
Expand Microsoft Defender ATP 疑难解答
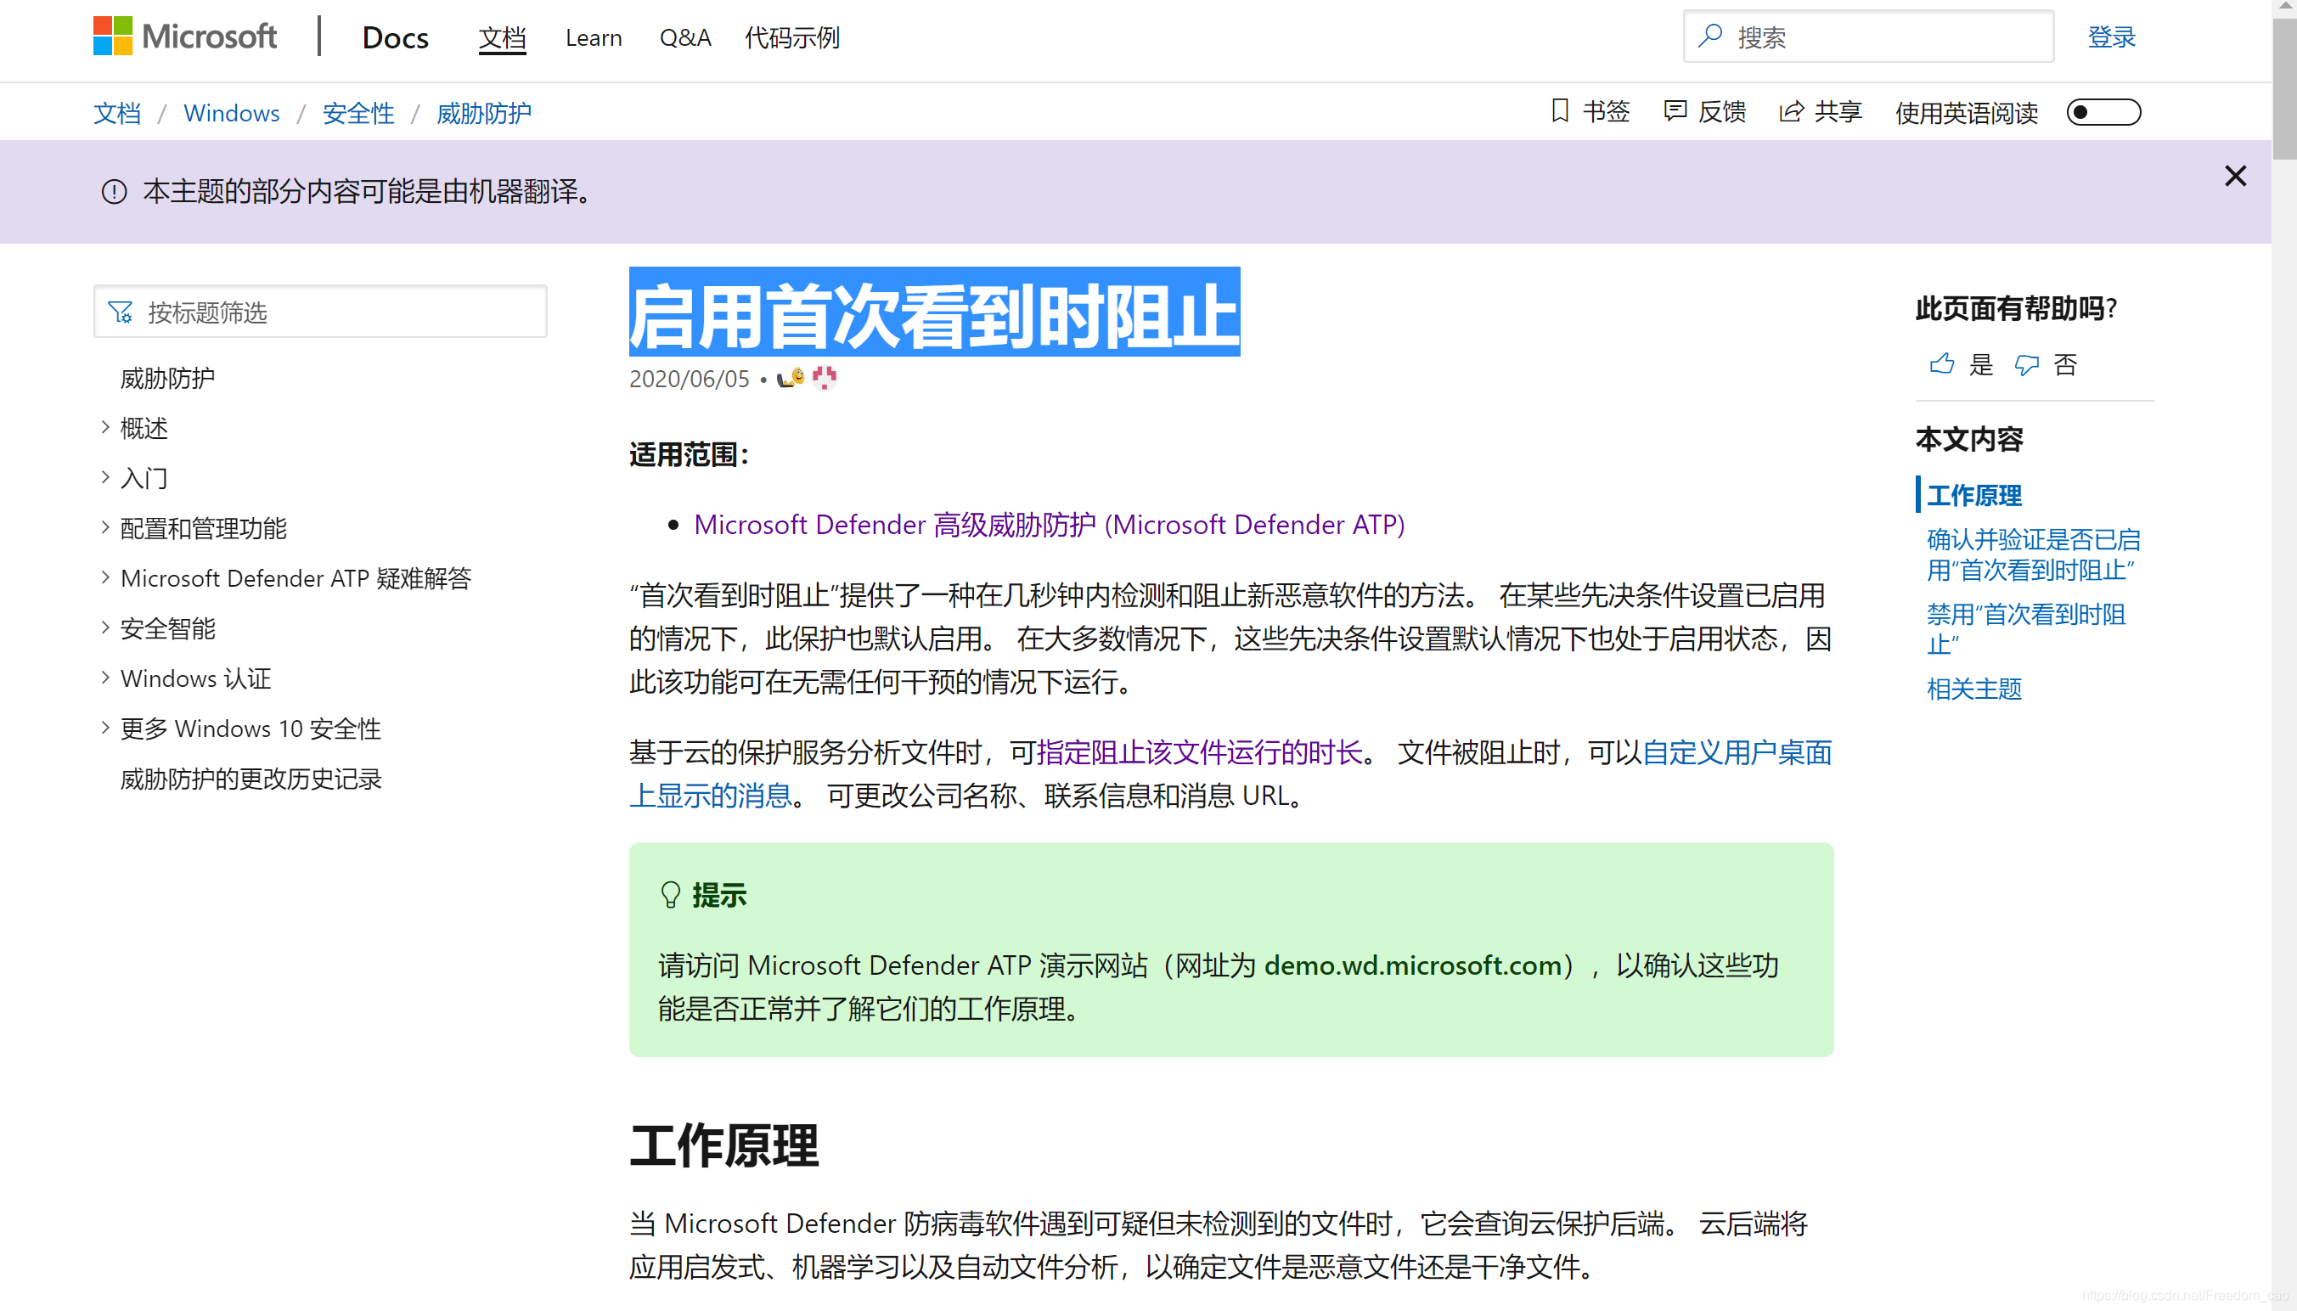pyautogui.click(x=105, y=577)
